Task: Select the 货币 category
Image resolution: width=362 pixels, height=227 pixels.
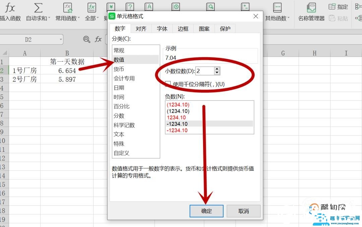Action: (136, 69)
